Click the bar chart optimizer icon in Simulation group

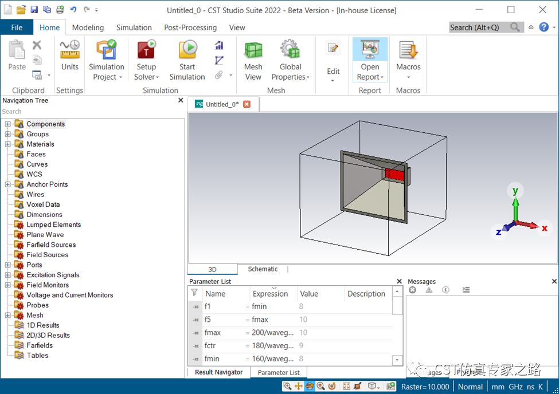[219, 45]
